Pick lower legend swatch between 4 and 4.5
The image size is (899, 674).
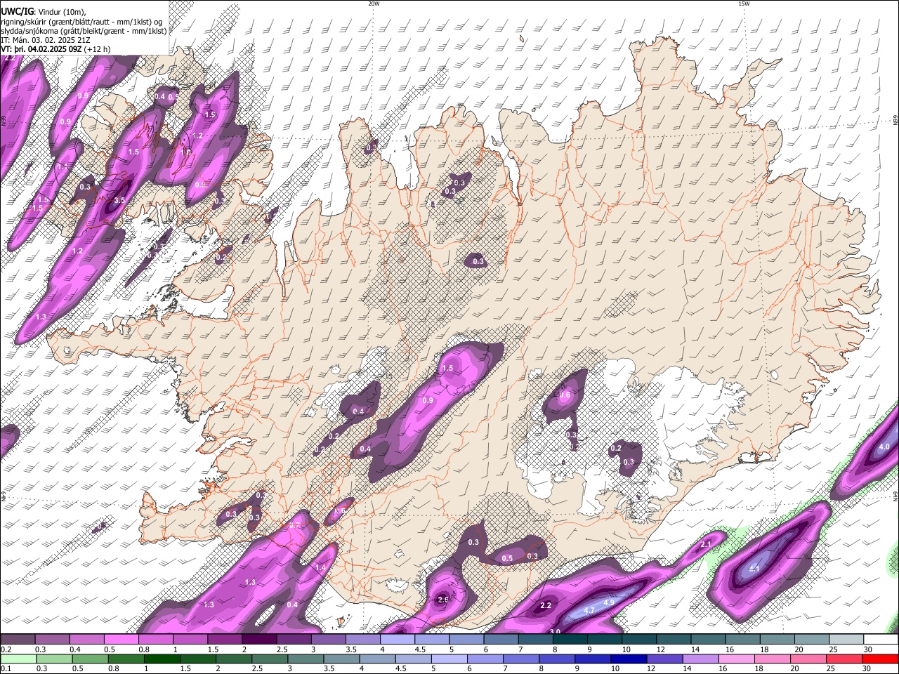click(378, 659)
